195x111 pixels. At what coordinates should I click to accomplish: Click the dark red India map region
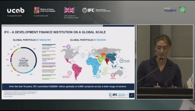[x=107, y=61]
